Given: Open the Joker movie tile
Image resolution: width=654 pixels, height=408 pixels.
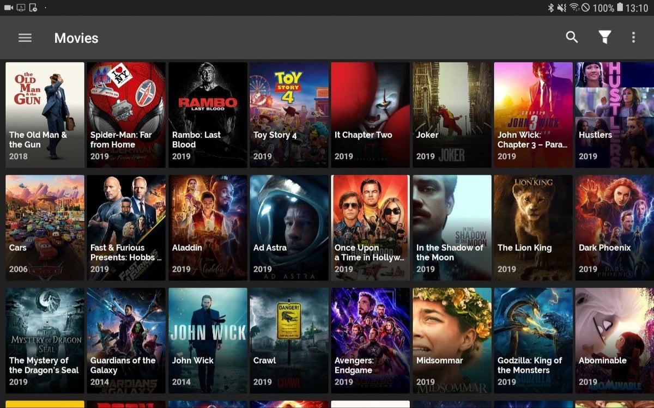Looking at the screenshot, I should click(x=452, y=114).
